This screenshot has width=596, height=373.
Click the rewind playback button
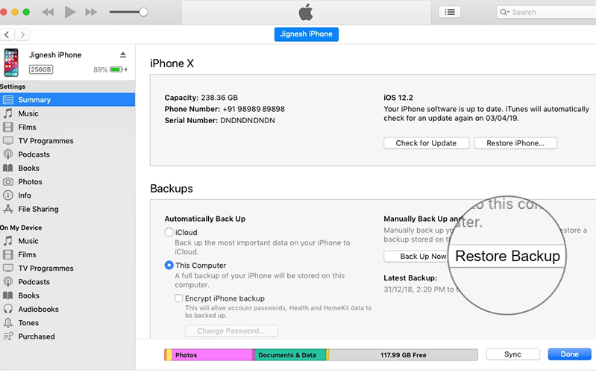click(x=48, y=12)
